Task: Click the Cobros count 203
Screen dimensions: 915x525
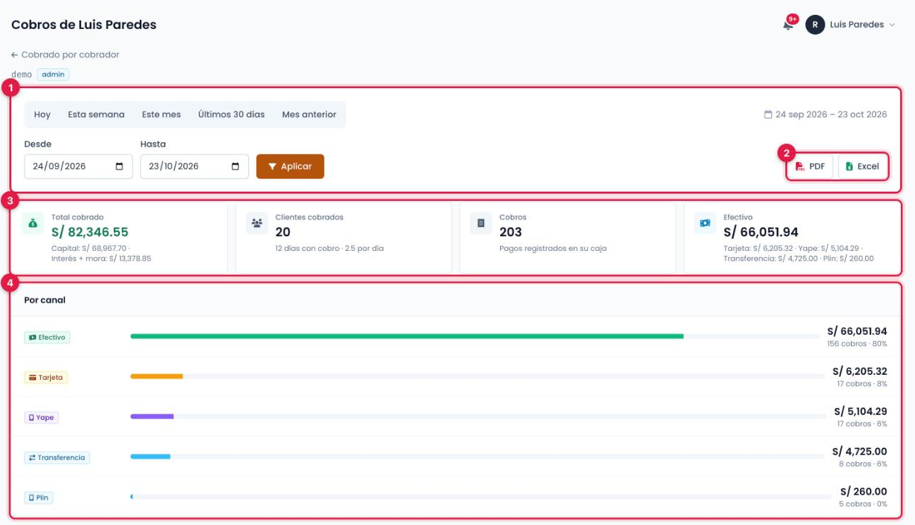Action: coord(511,232)
